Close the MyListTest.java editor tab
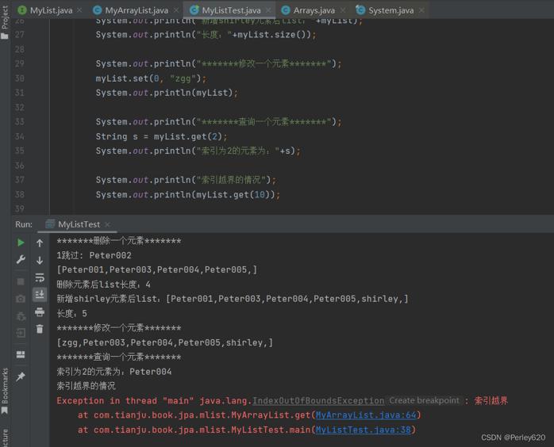Image resolution: width=554 pixels, height=447 pixels. [x=268, y=10]
